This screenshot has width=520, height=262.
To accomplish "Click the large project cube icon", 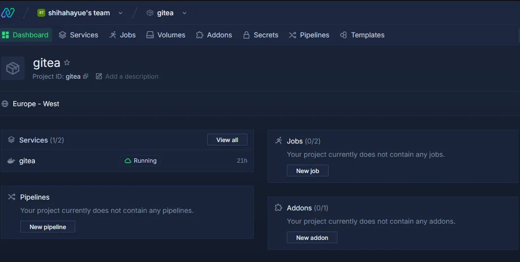I will click(13, 68).
